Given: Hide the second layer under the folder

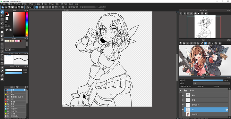Looking at the screenshot, I should click(x=183, y=100).
